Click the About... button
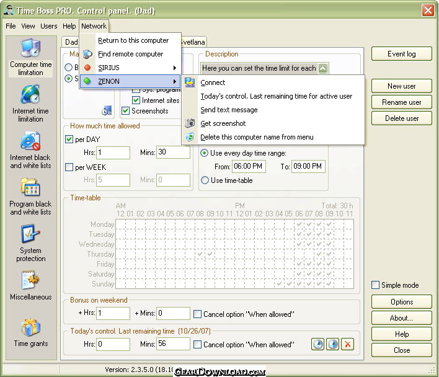439x377 pixels. click(x=401, y=318)
